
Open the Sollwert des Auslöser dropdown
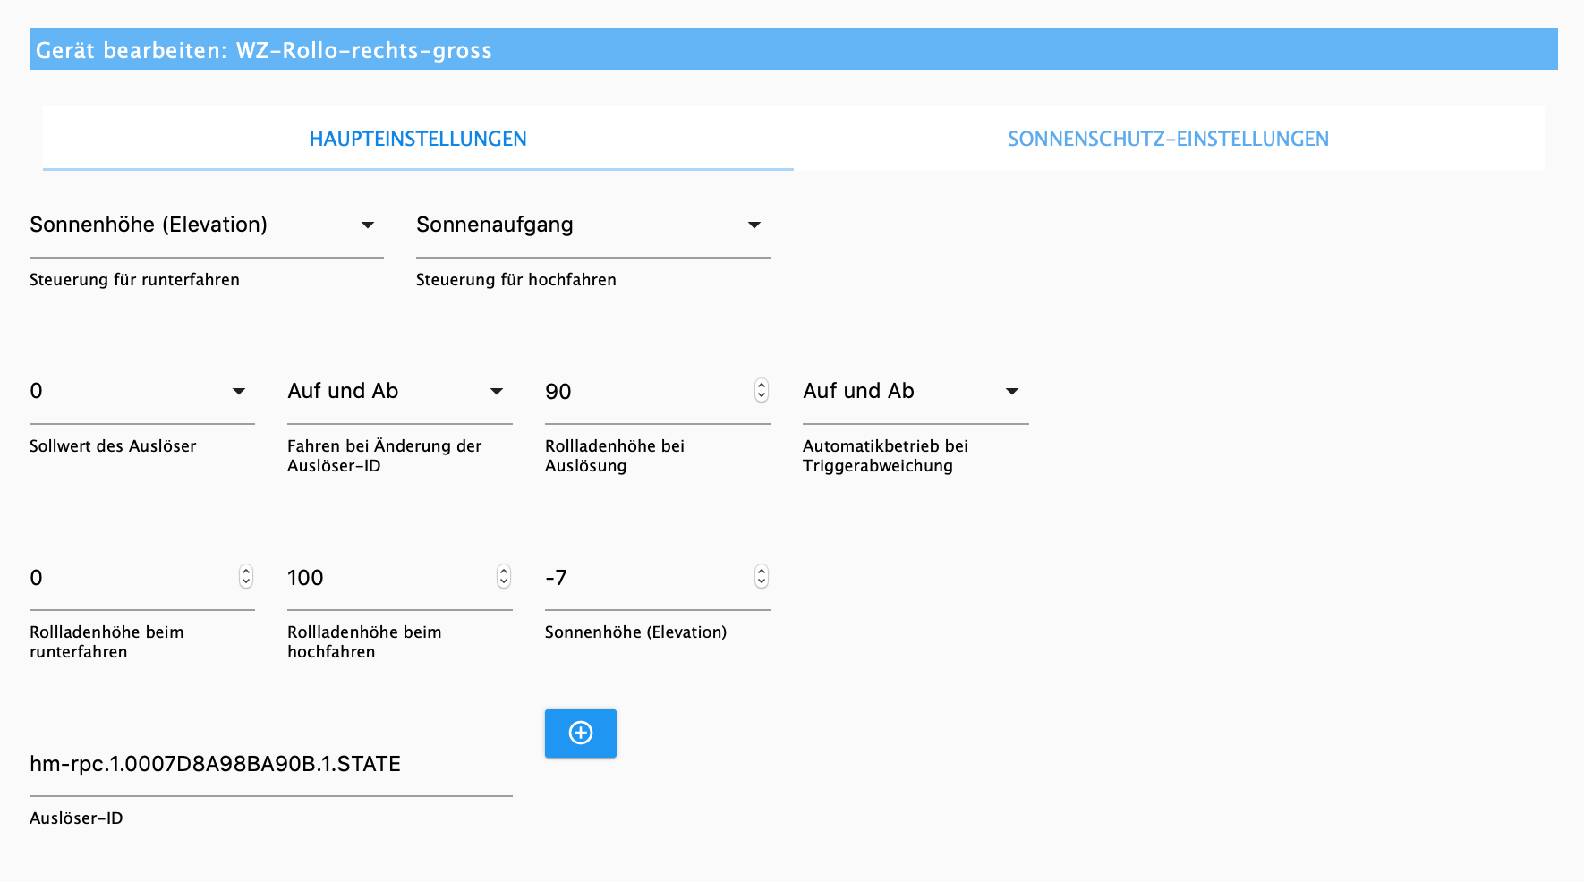[142, 391]
